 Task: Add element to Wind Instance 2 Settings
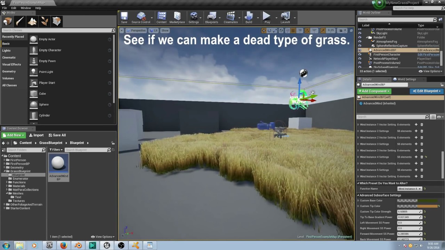[x=416, y=131]
